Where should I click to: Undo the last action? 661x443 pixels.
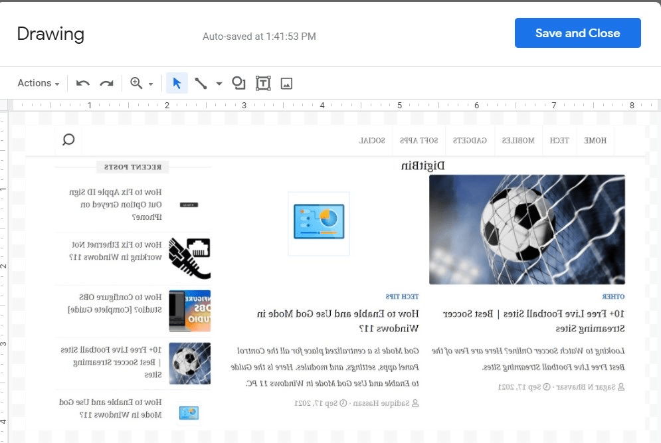click(x=81, y=83)
